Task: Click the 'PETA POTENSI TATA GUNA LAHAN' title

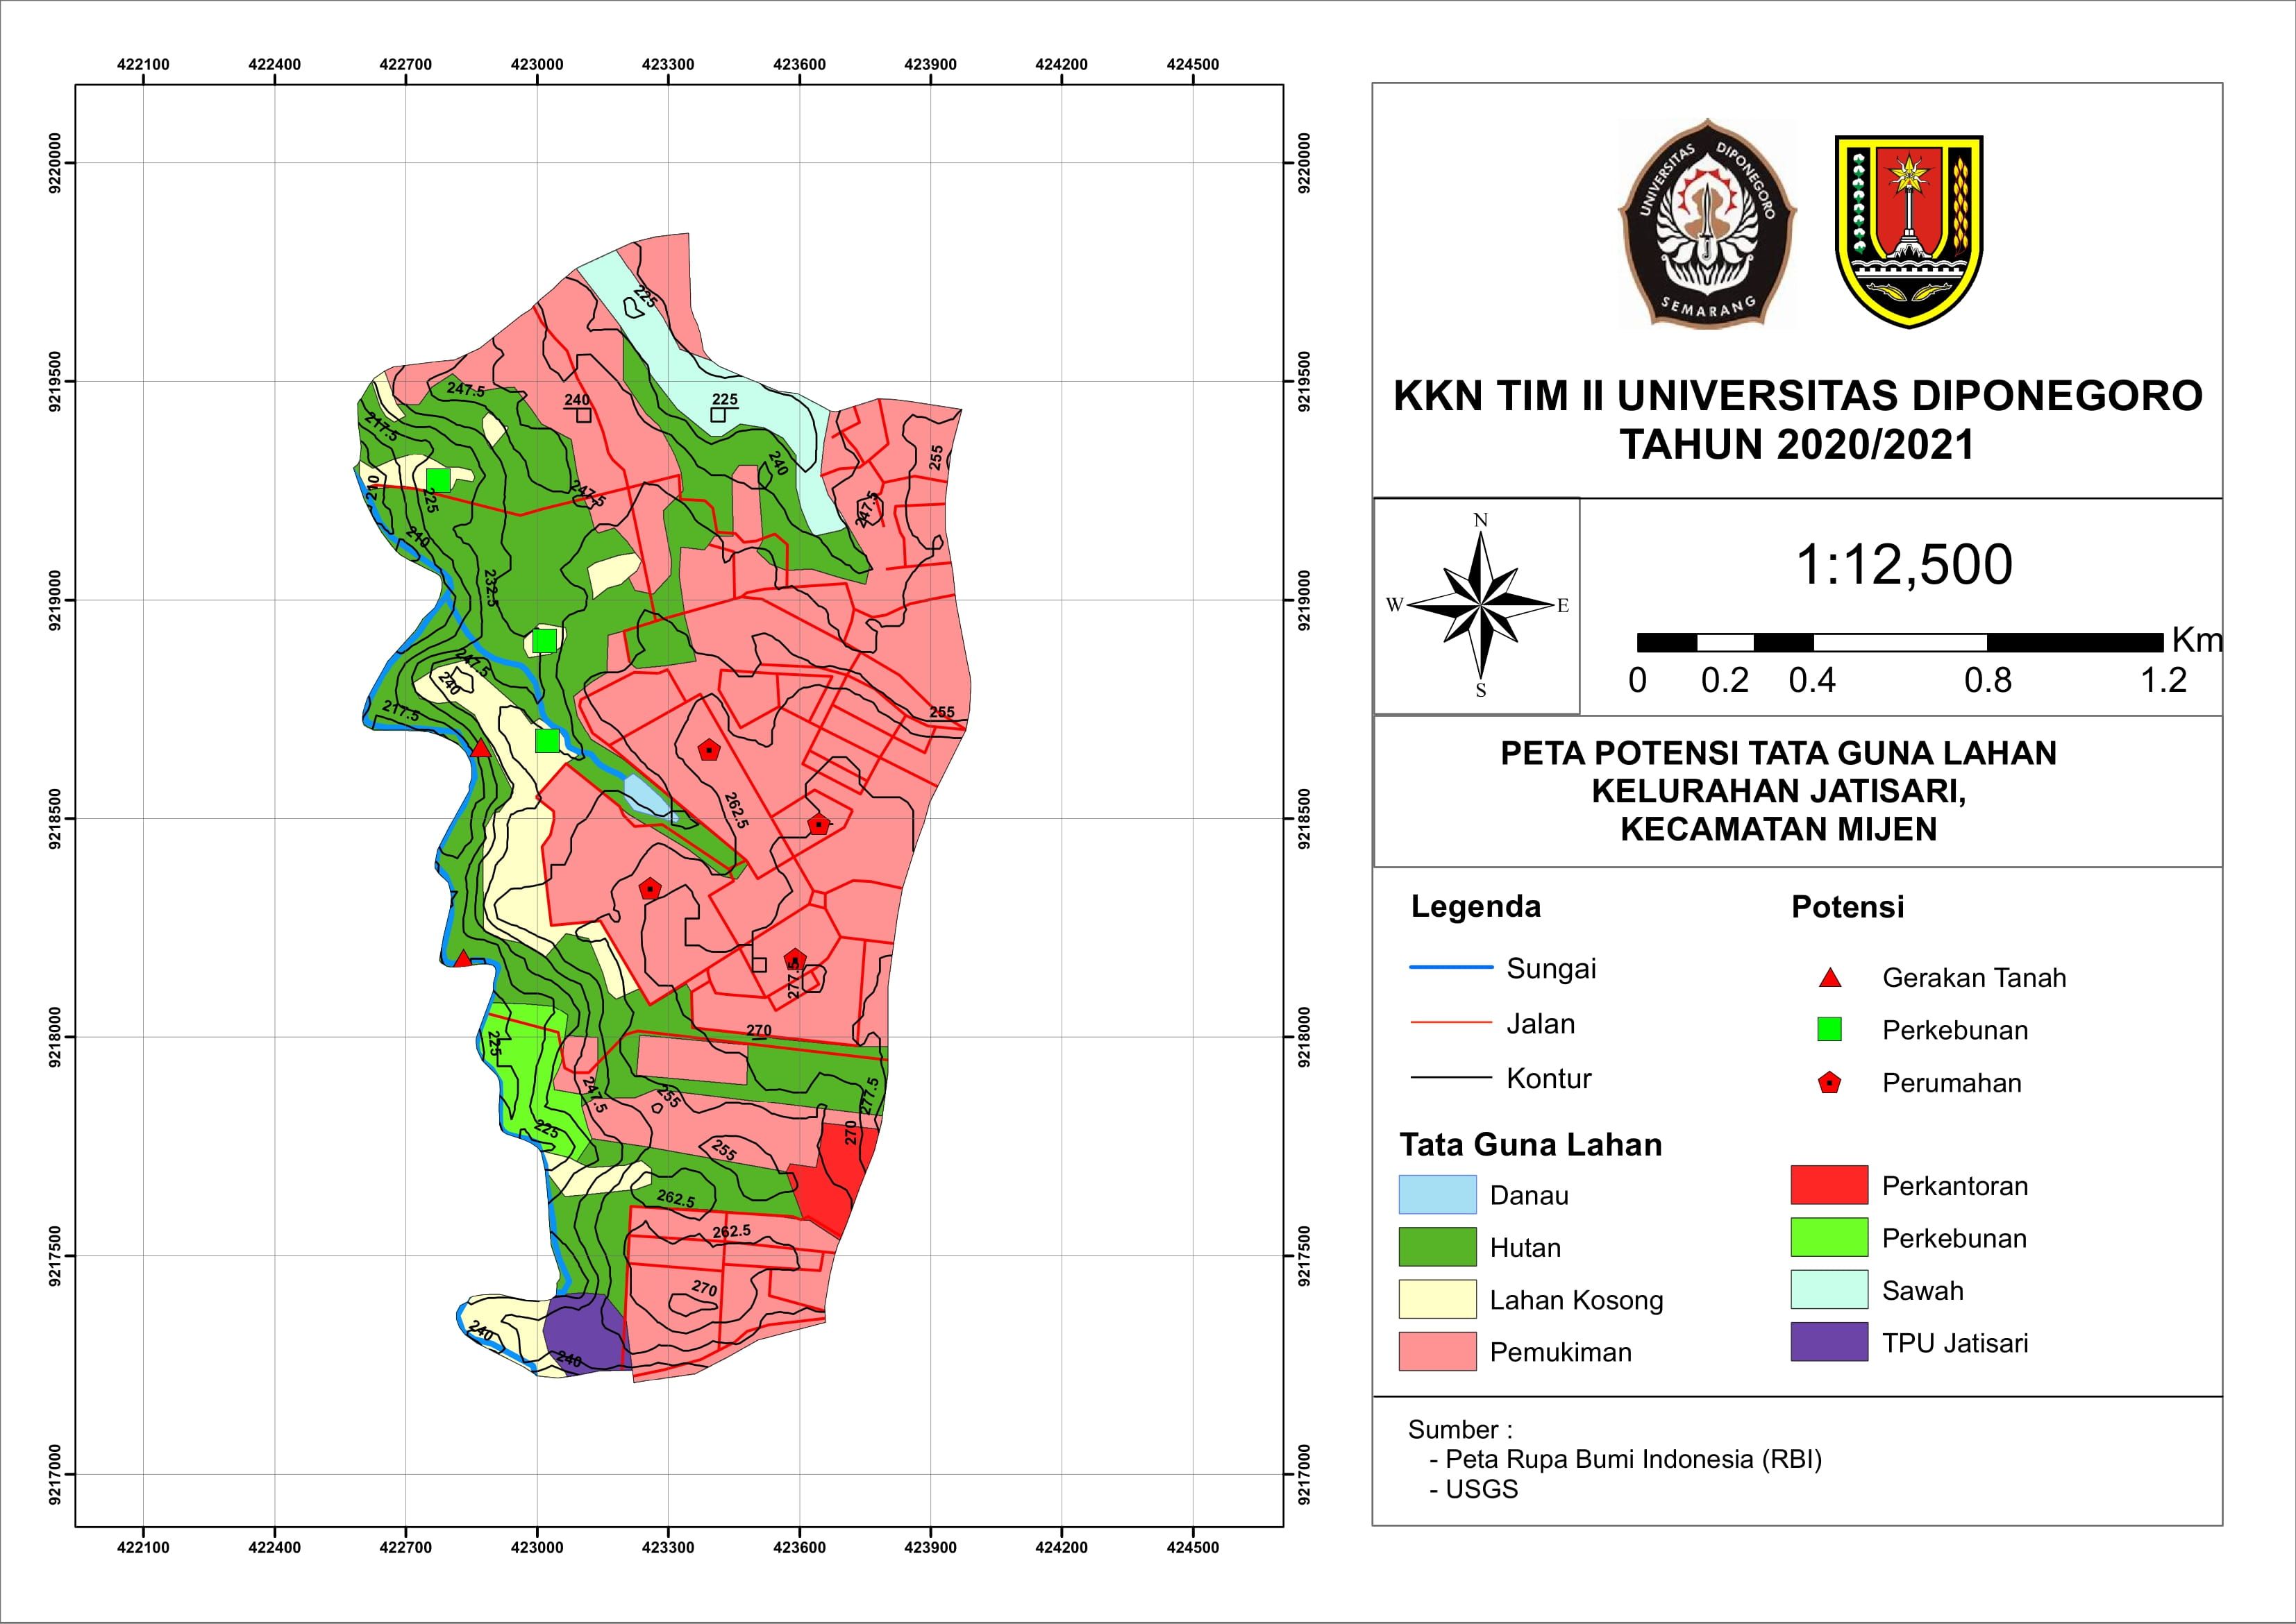Action: pos(1778,753)
